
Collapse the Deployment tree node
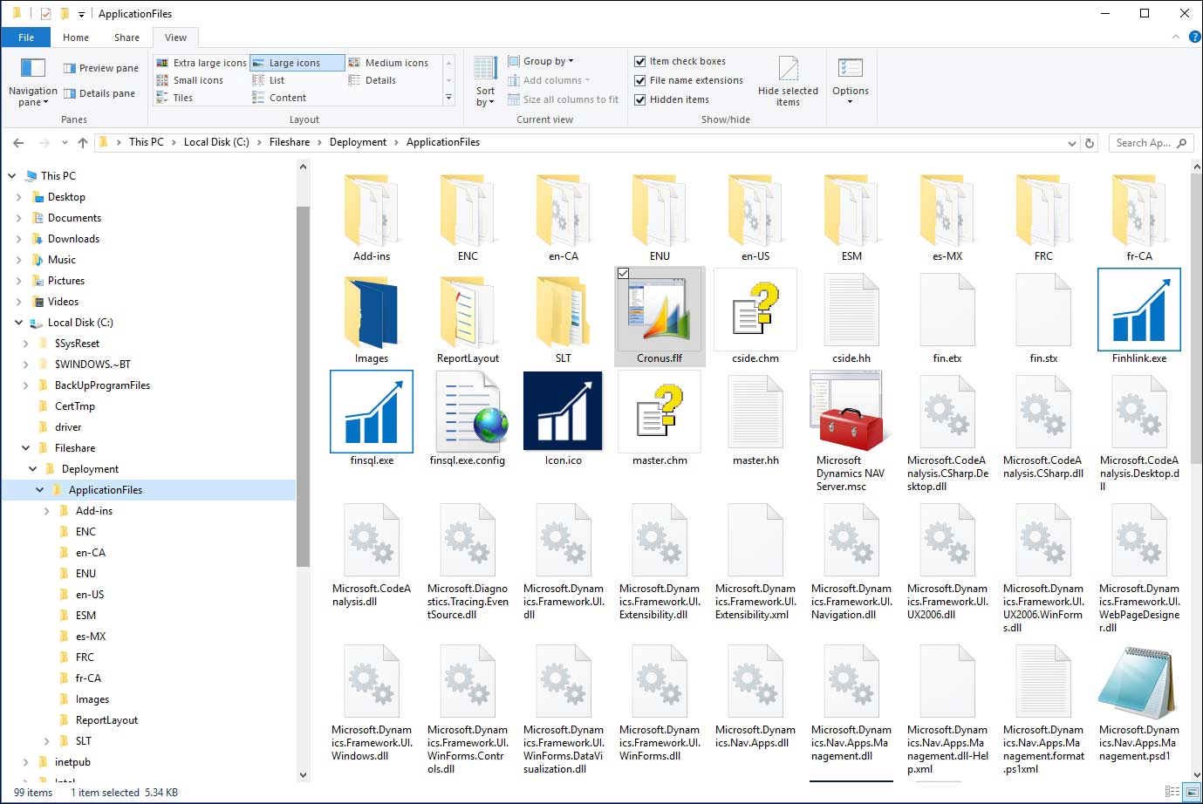tap(33, 469)
